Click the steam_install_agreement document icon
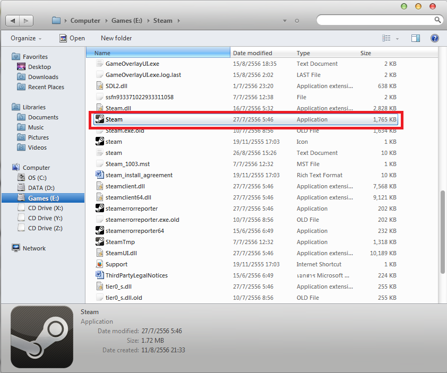447x373 pixels. pyautogui.click(x=99, y=175)
